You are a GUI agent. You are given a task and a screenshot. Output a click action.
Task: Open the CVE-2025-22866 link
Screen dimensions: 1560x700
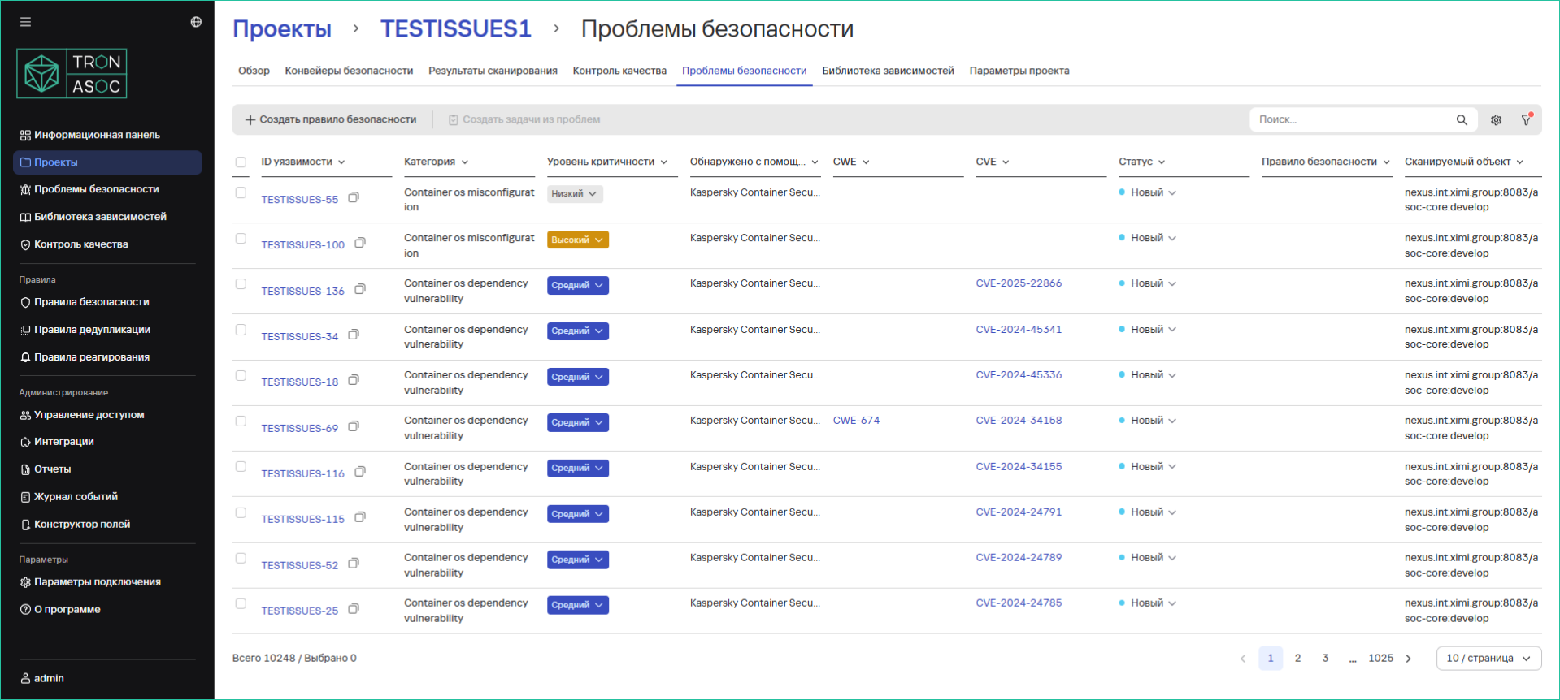[1019, 283]
